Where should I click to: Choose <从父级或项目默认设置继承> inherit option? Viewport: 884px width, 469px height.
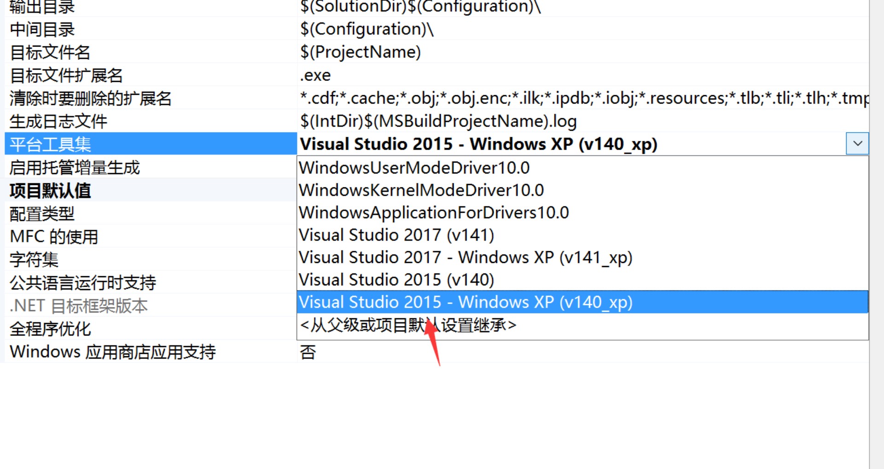(408, 325)
